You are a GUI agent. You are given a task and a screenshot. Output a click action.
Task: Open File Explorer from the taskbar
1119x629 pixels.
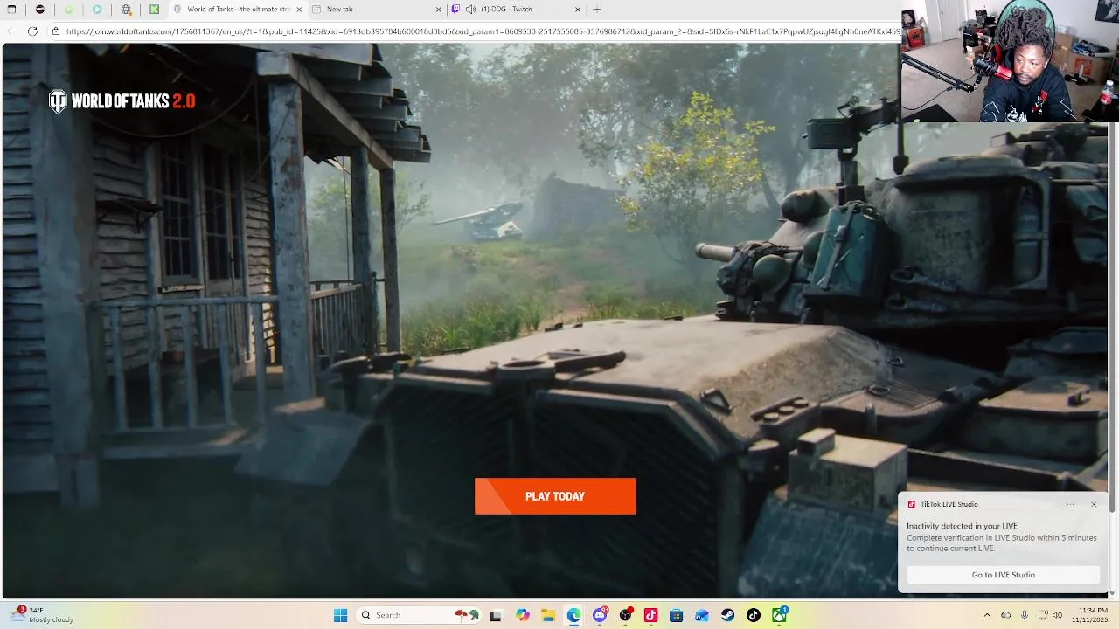click(x=548, y=615)
